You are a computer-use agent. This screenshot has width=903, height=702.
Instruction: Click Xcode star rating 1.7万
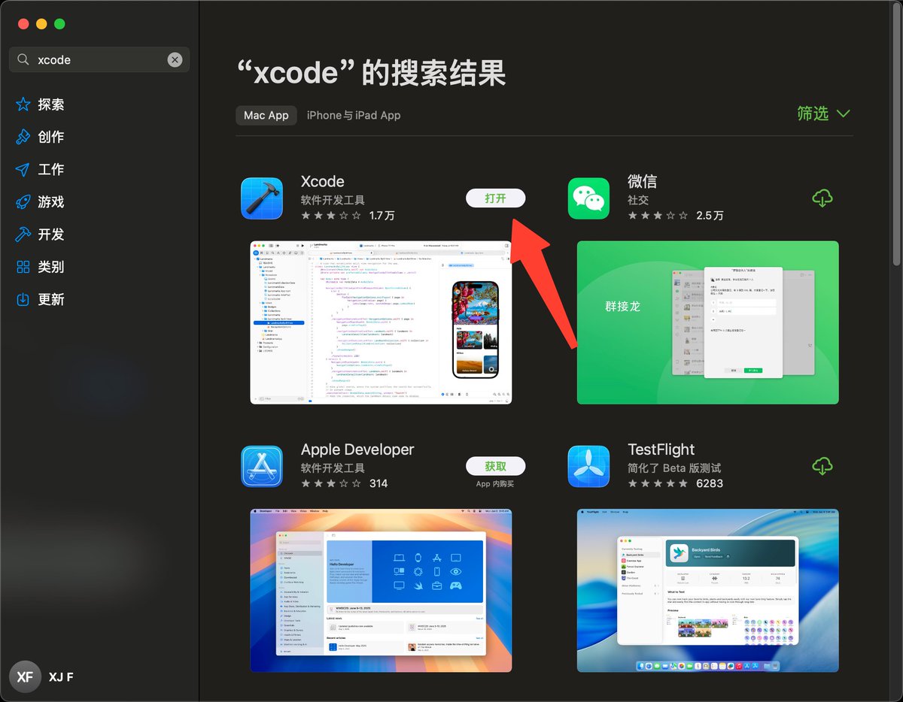pos(348,215)
